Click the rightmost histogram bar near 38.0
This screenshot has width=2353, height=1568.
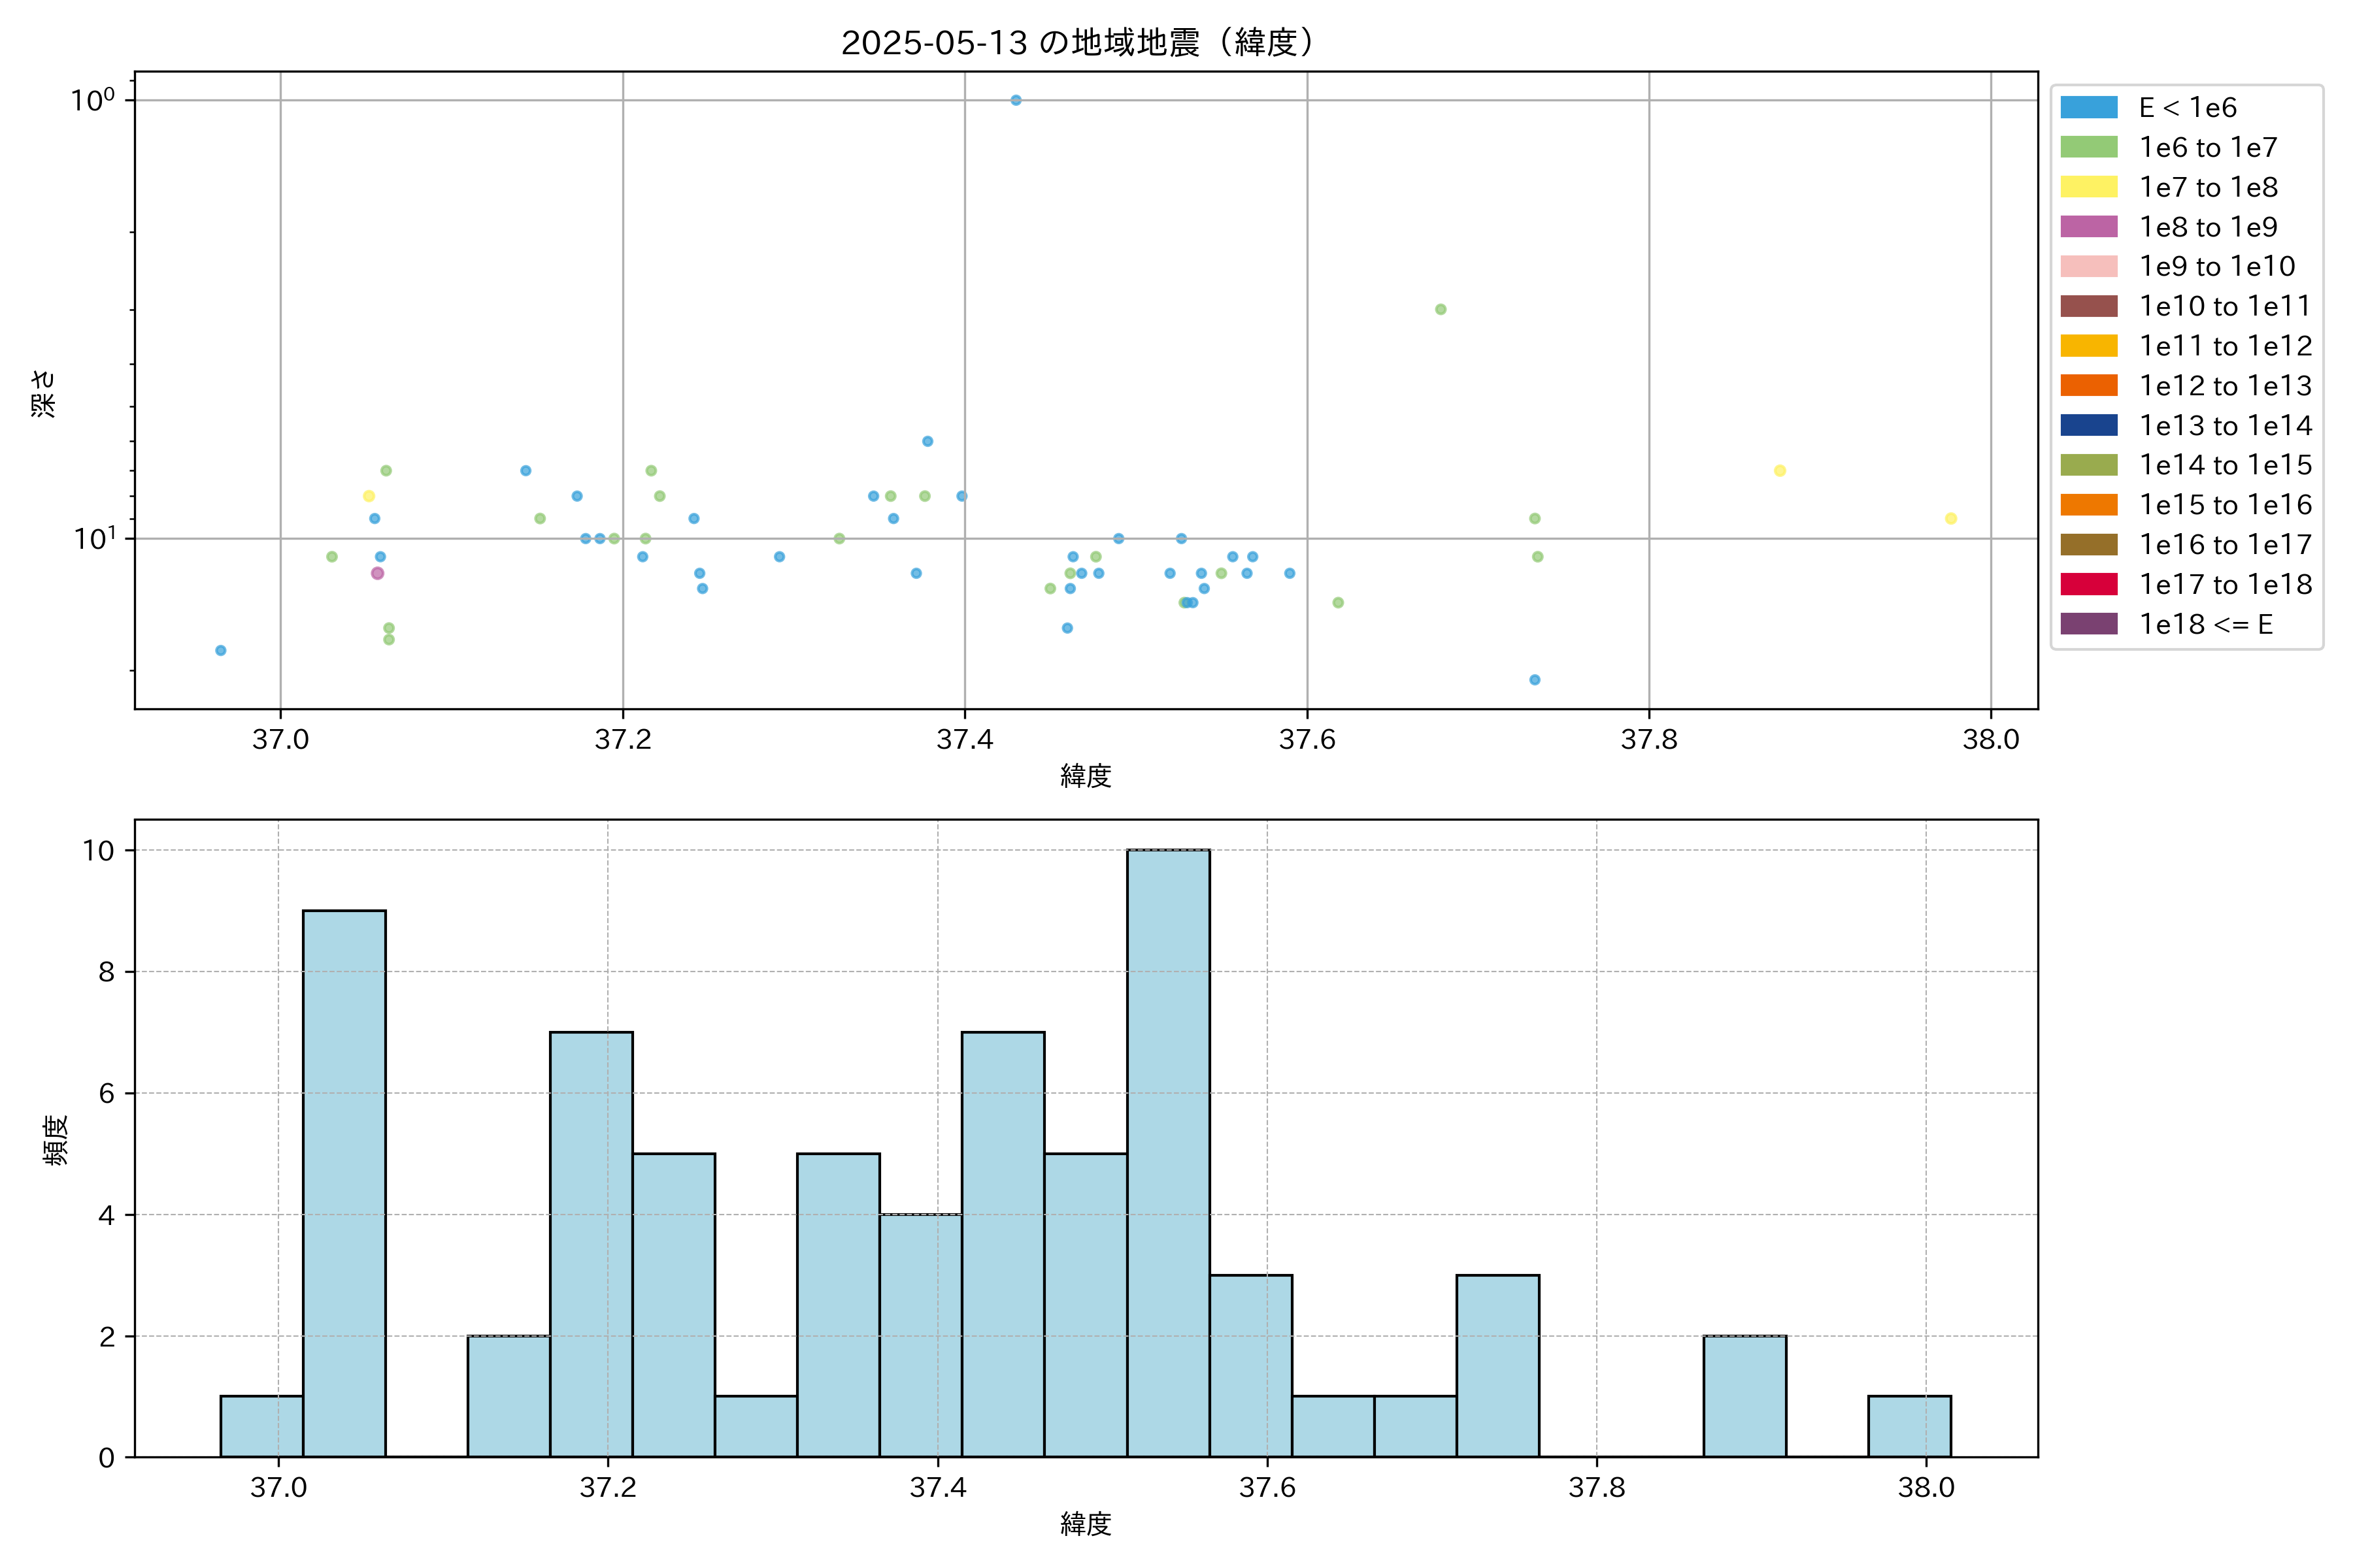1909,1426
